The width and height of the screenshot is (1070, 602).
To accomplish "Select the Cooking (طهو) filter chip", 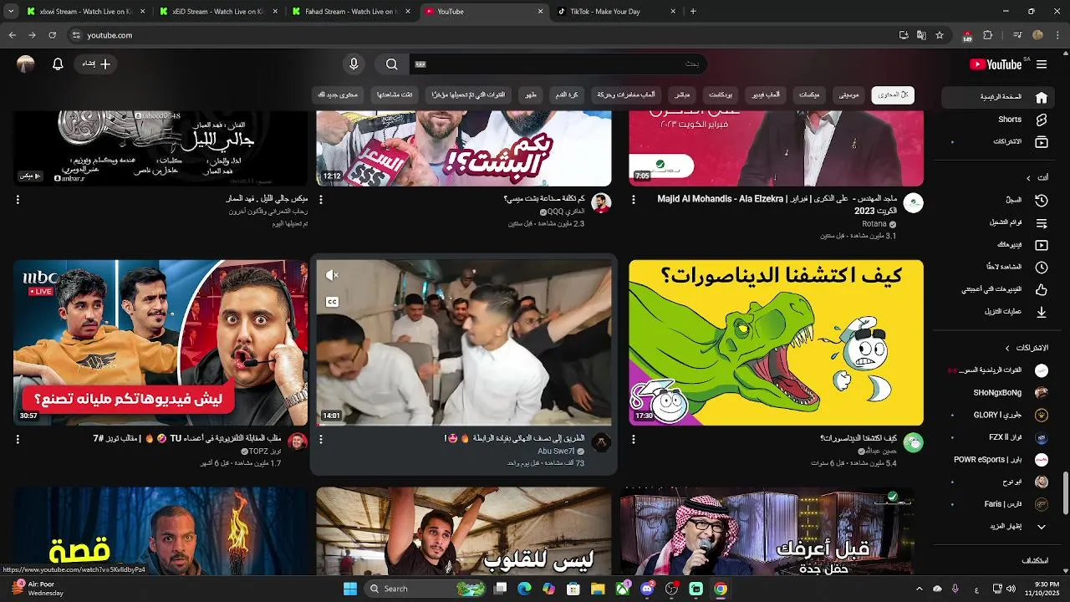I will 531,94.
